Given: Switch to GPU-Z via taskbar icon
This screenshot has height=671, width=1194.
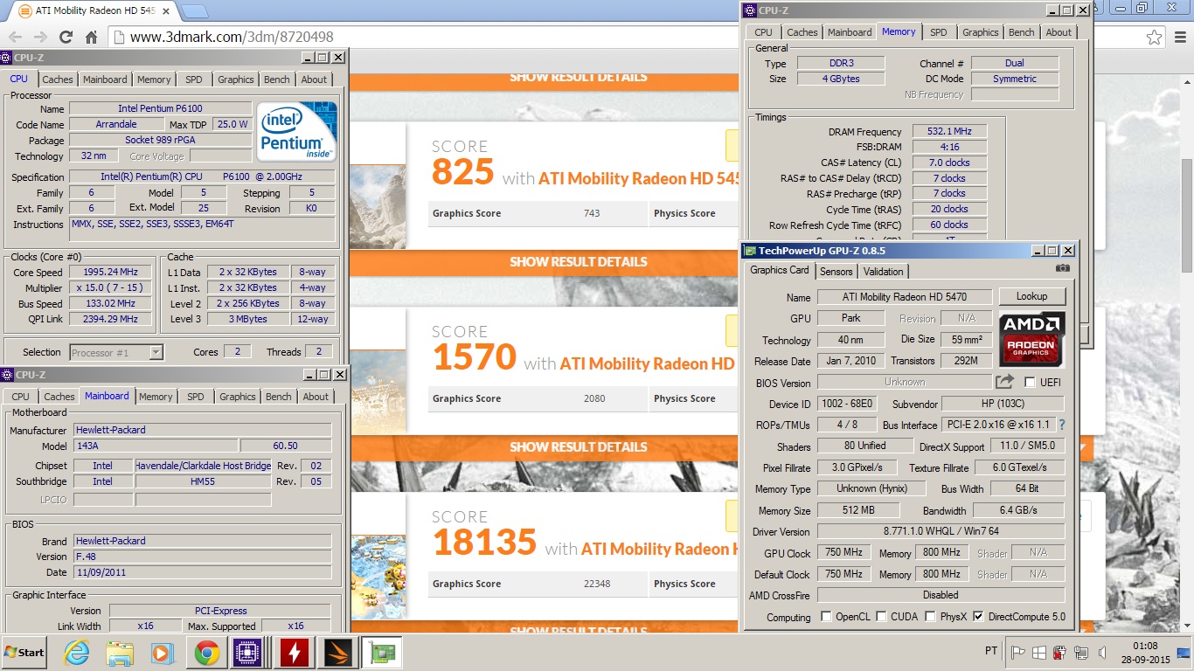Looking at the screenshot, I should coord(382,653).
